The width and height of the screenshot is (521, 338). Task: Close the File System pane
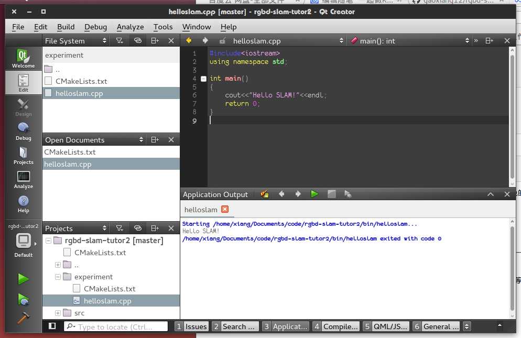(x=171, y=40)
